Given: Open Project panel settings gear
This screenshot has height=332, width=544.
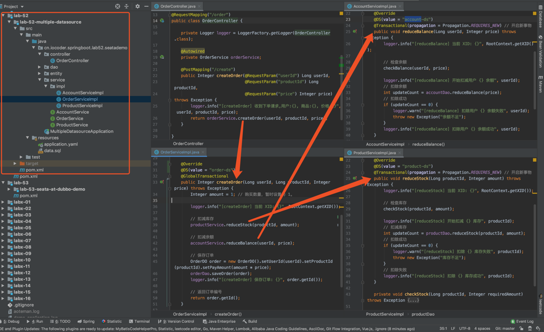Looking at the screenshot, I should 137,7.
